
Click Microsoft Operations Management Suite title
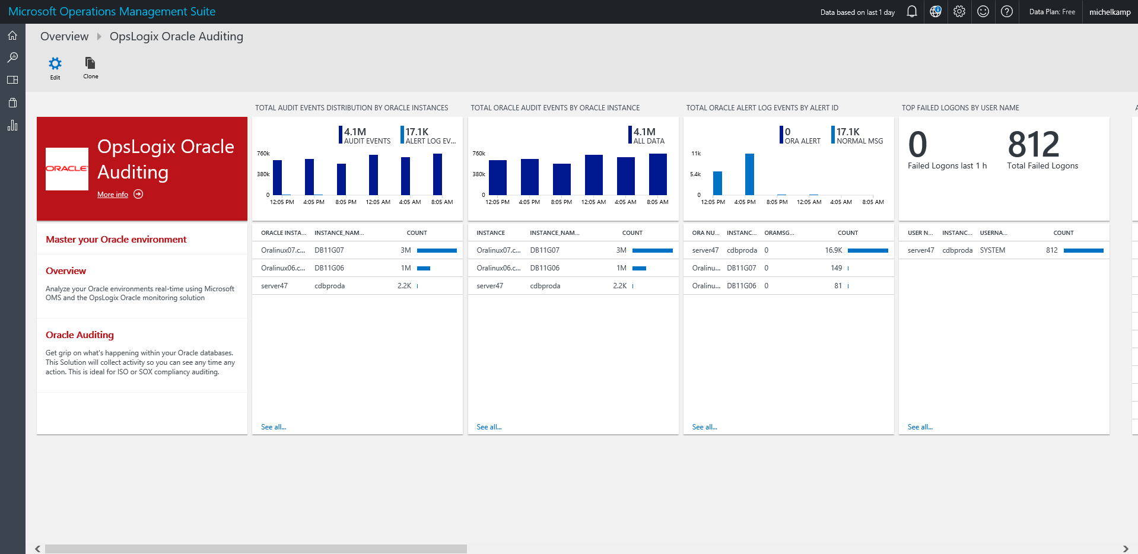112,11
